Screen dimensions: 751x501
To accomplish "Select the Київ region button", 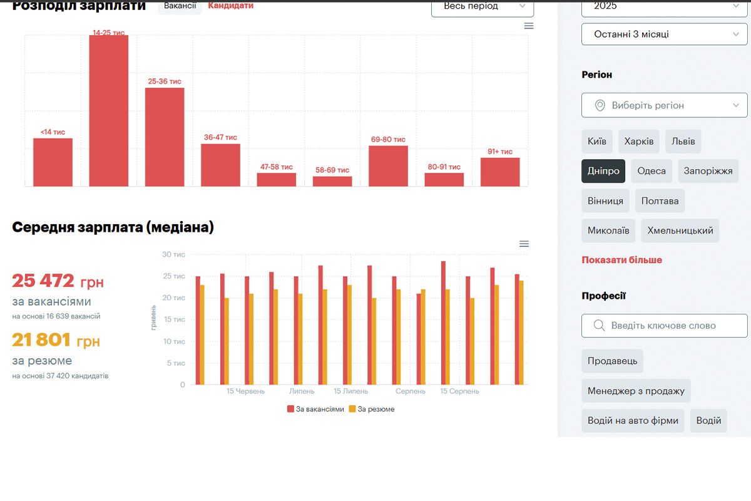I will 597,142.
